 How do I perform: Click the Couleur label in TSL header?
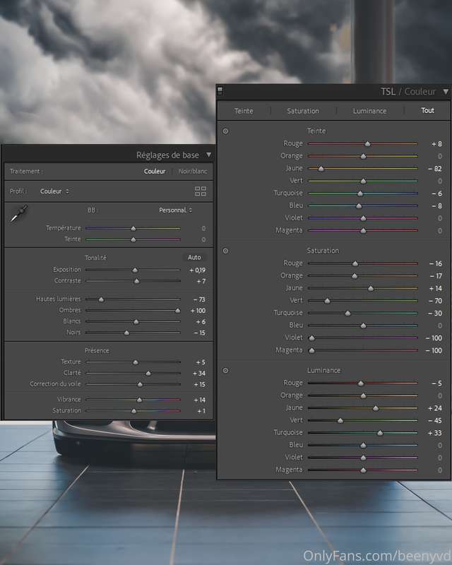(x=420, y=92)
